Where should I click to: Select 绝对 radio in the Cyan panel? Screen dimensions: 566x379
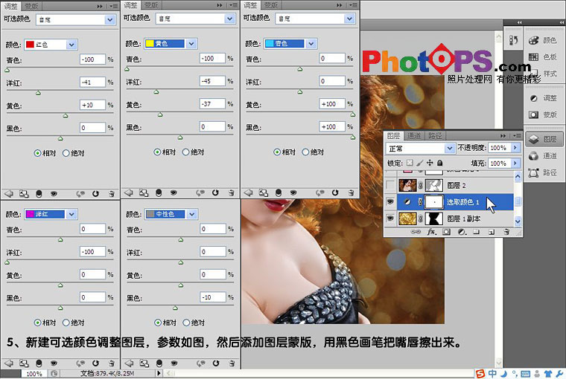pyautogui.click(x=305, y=152)
